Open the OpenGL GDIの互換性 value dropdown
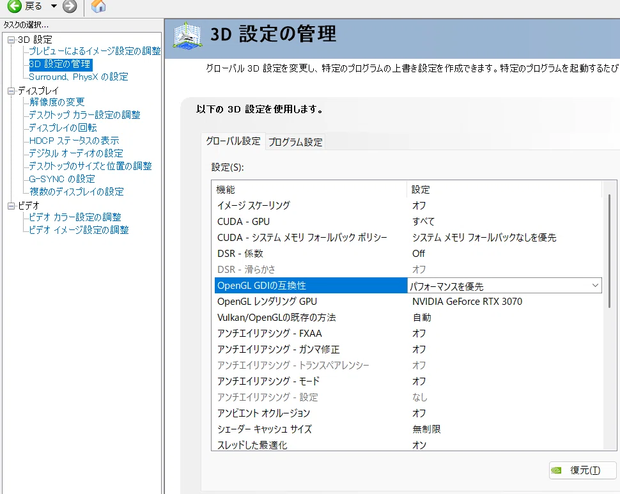The image size is (620, 494). [x=595, y=285]
